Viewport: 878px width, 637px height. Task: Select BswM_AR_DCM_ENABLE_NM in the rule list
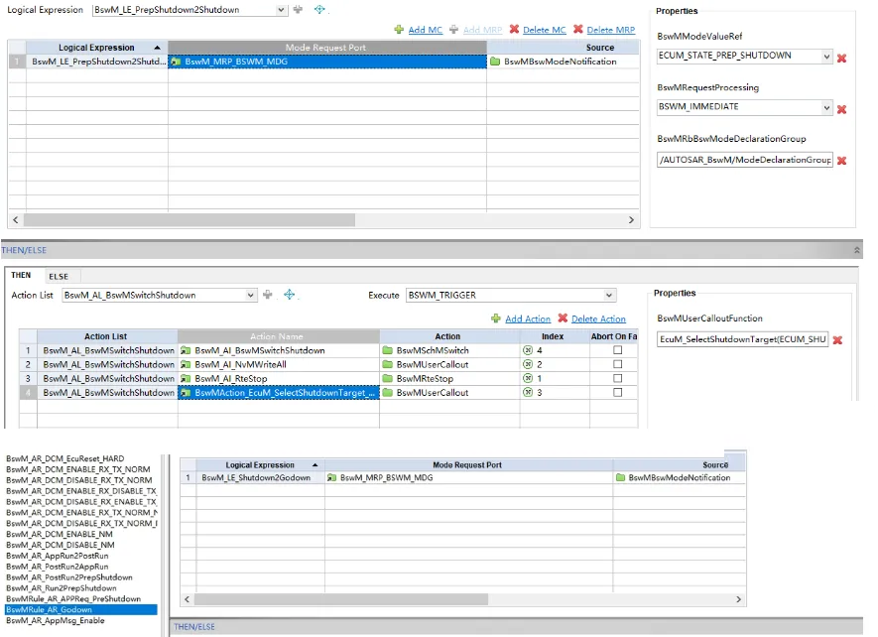click(60, 534)
